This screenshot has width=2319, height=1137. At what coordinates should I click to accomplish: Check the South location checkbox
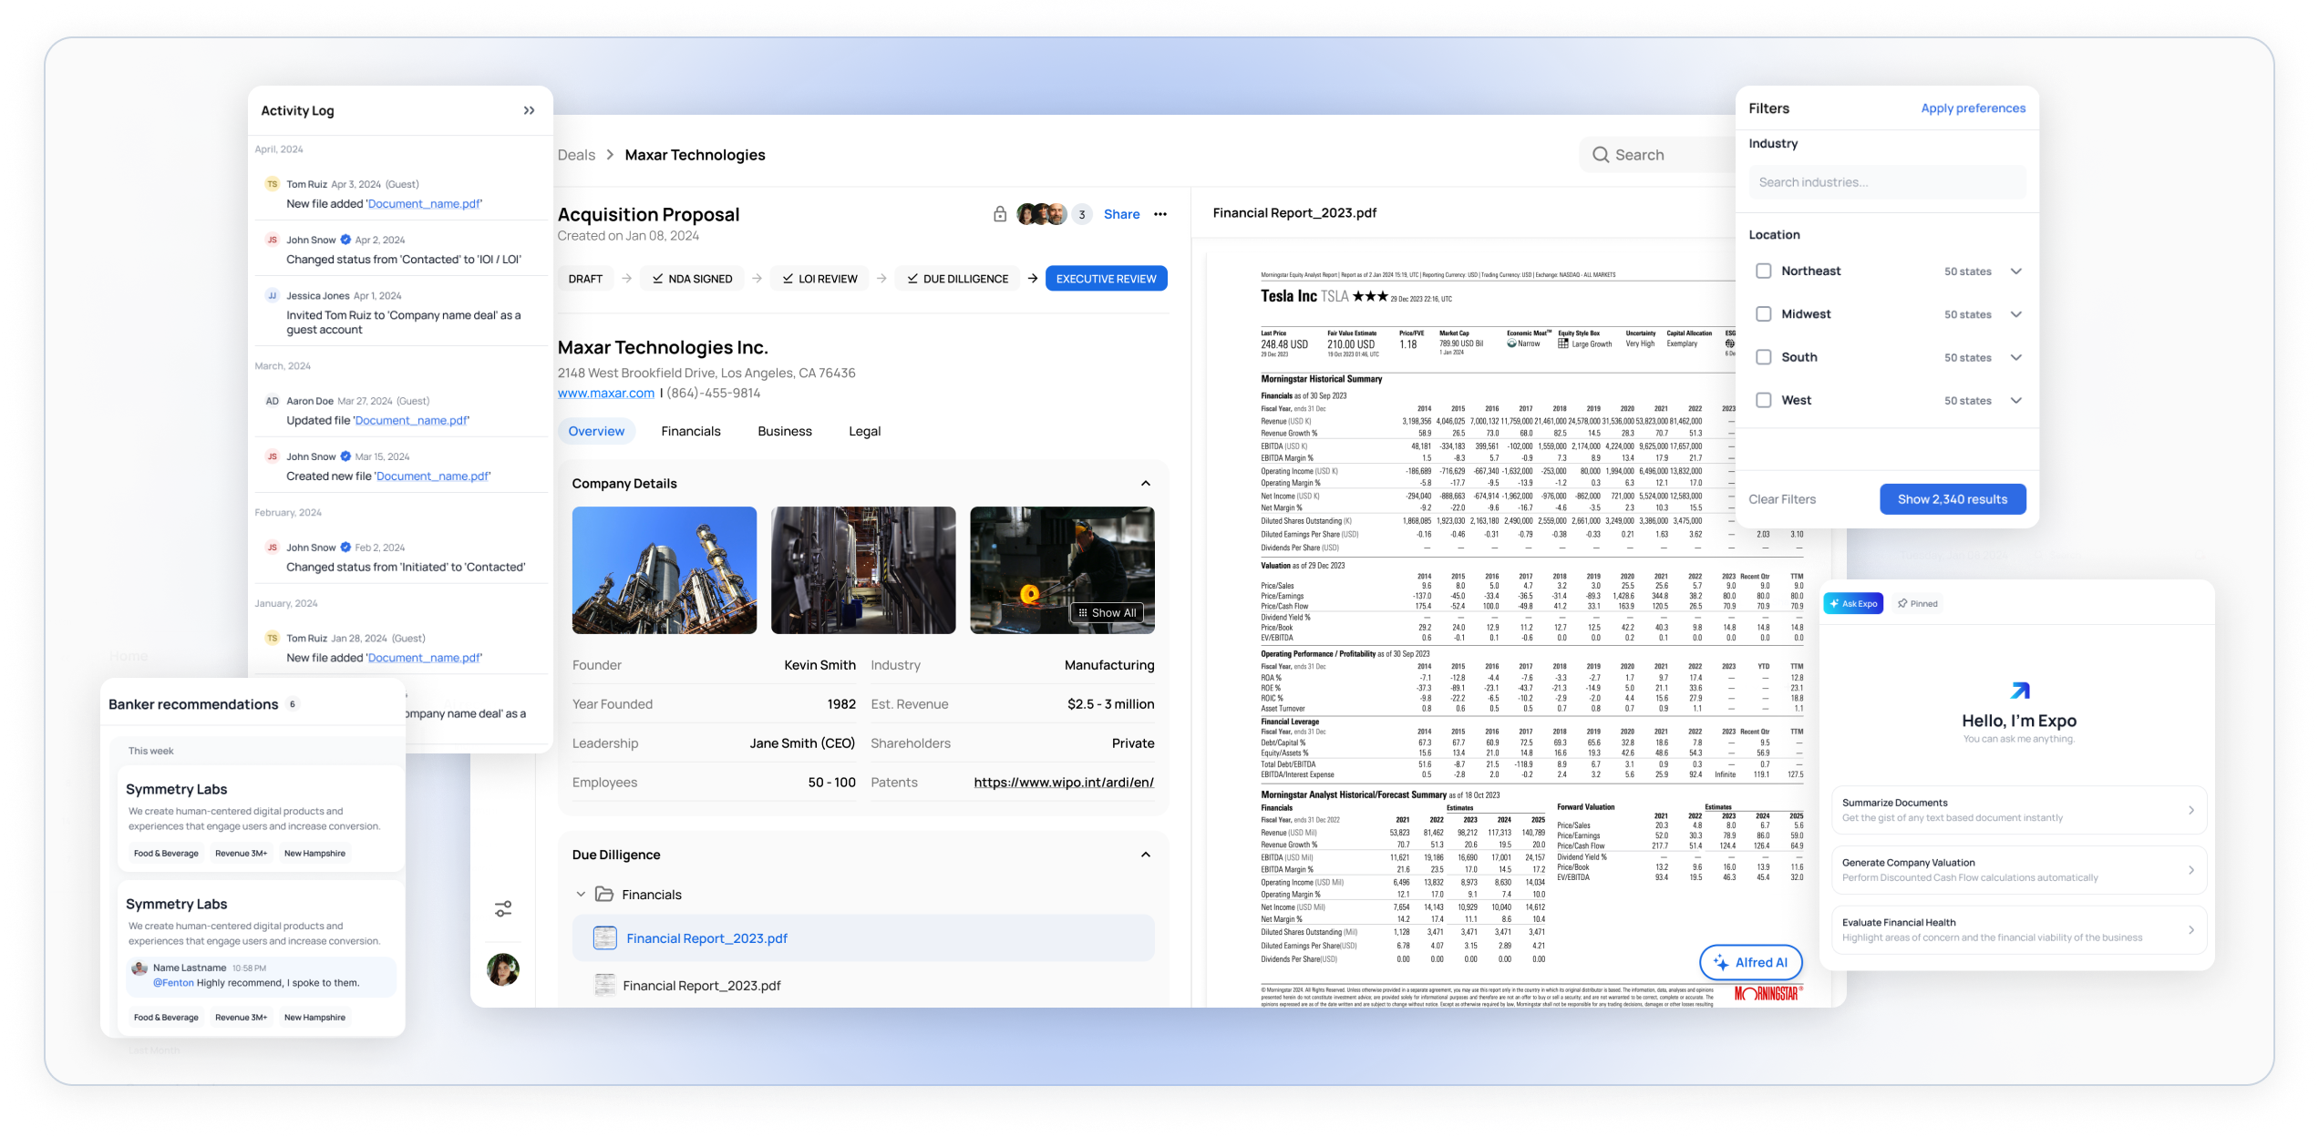point(1764,357)
